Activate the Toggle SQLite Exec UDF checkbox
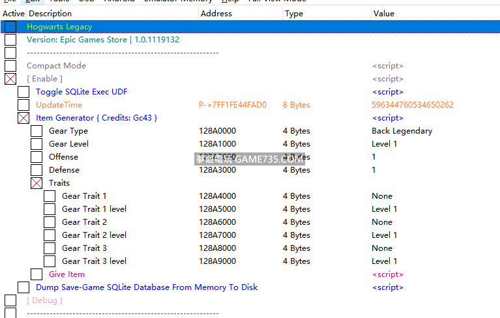 (x=23, y=92)
